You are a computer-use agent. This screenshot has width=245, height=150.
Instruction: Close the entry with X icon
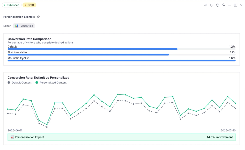coord(241,5)
